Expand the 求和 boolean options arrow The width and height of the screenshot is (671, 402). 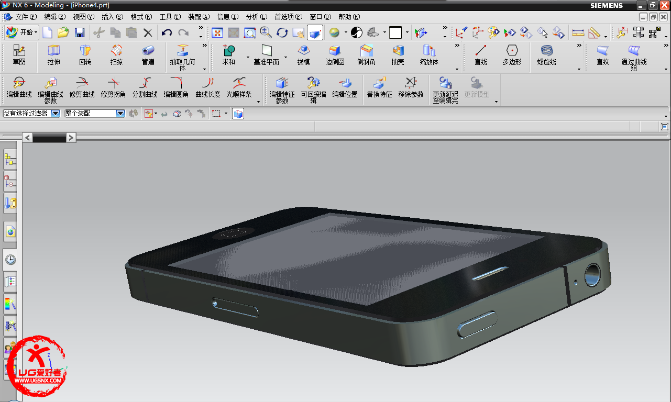(x=248, y=57)
